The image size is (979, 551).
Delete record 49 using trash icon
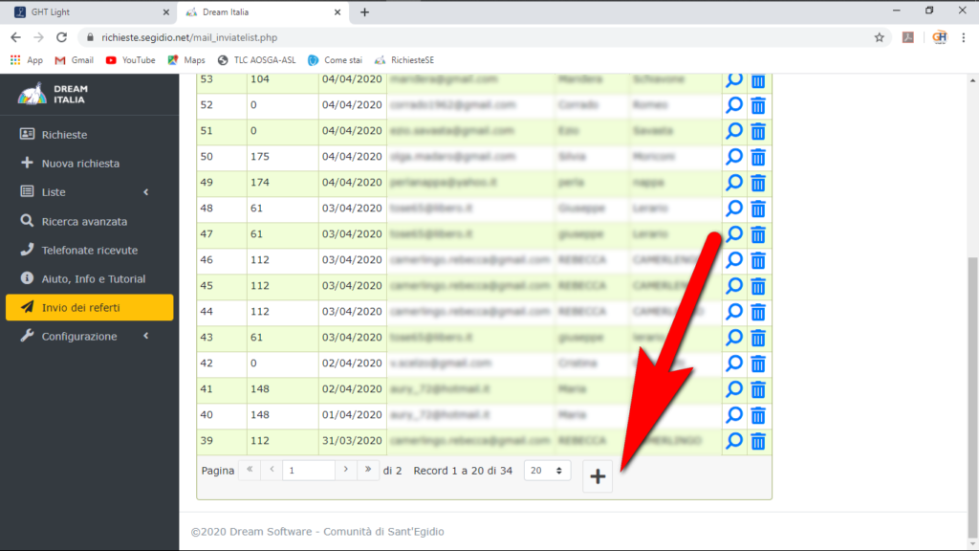tap(758, 183)
